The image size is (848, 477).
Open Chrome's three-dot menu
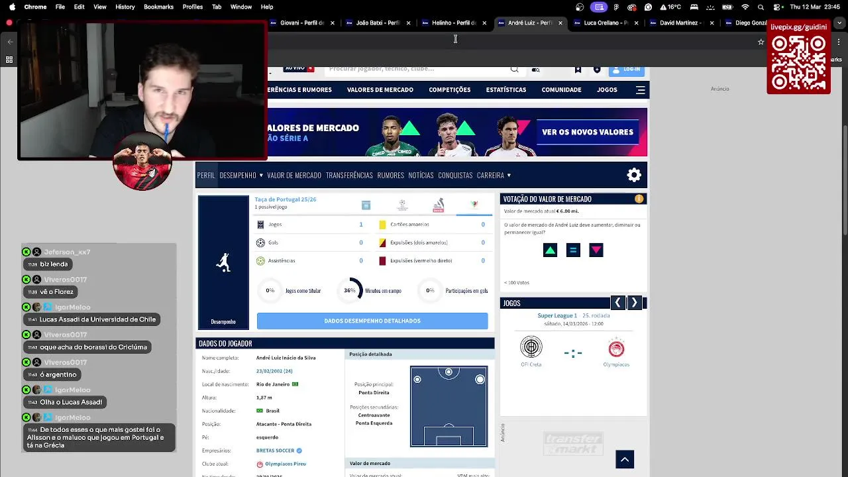click(839, 42)
